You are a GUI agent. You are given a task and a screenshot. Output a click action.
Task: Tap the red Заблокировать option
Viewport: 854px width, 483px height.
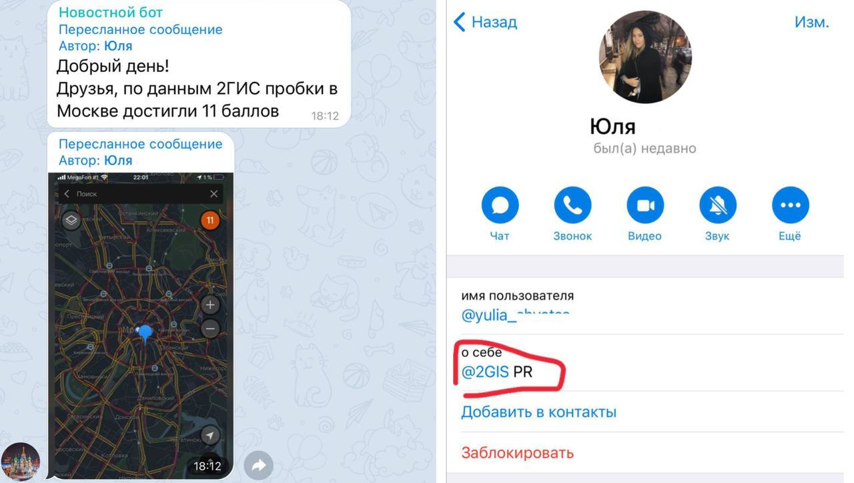click(517, 453)
